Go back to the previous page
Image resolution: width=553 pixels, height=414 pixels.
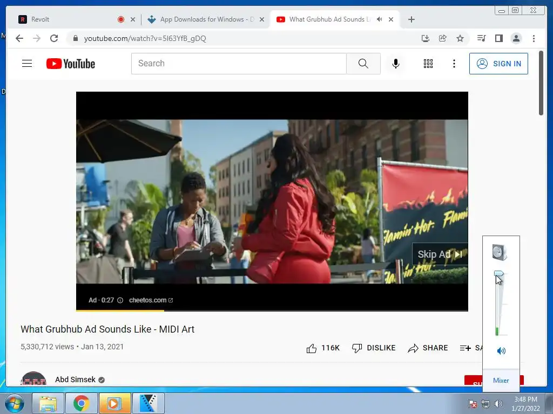(x=19, y=38)
